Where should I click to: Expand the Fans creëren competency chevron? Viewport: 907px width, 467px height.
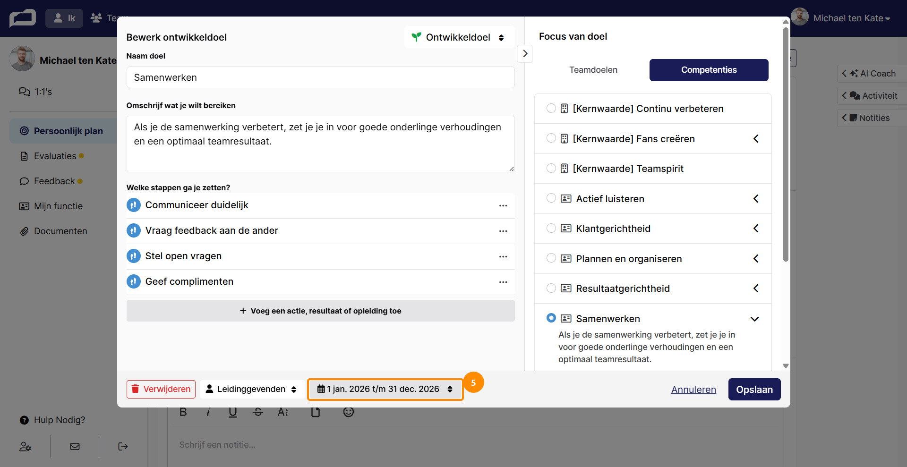point(756,138)
